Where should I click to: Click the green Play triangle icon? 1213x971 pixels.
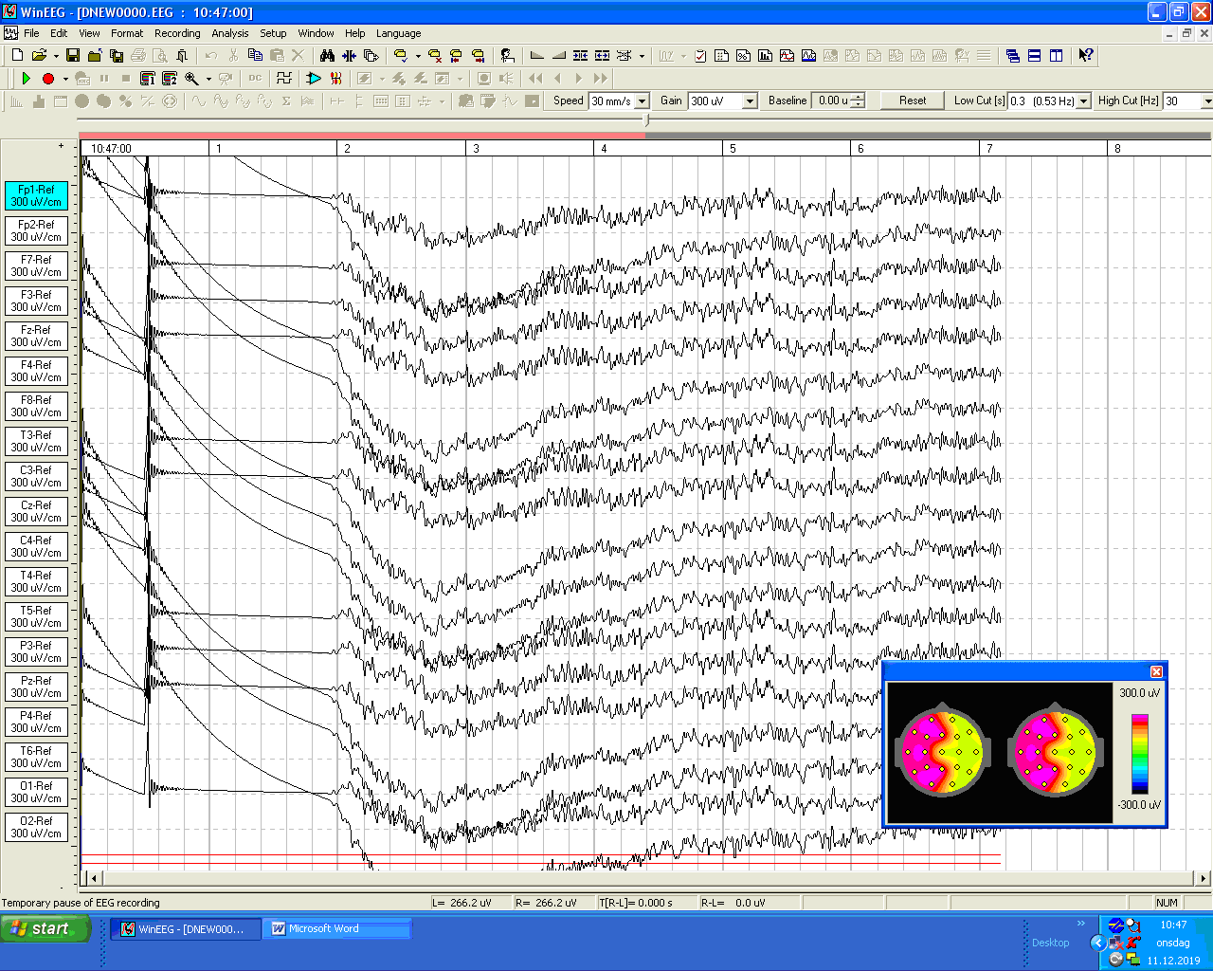pyautogui.click(x=27, y=79)
